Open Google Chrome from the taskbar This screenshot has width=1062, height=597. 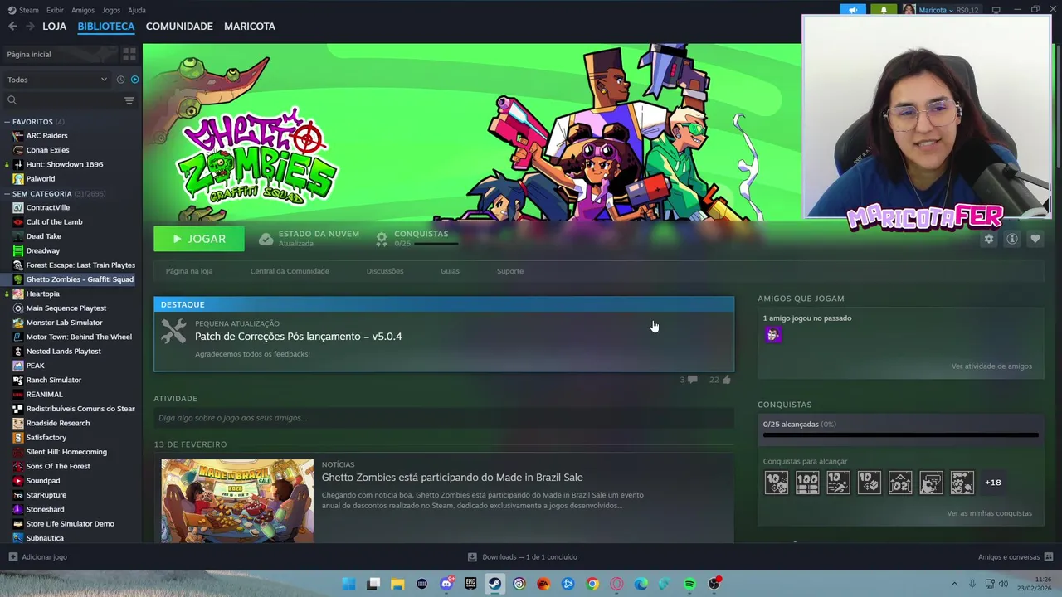[x=592, y=584]
